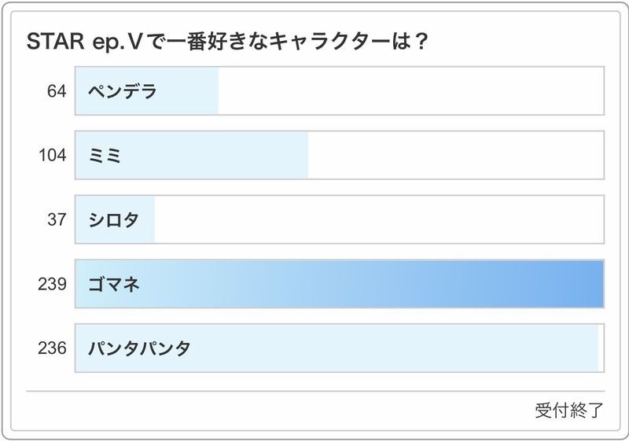629x442 pixels.
Task: Click the vote count 104
Action: point(52,156)
